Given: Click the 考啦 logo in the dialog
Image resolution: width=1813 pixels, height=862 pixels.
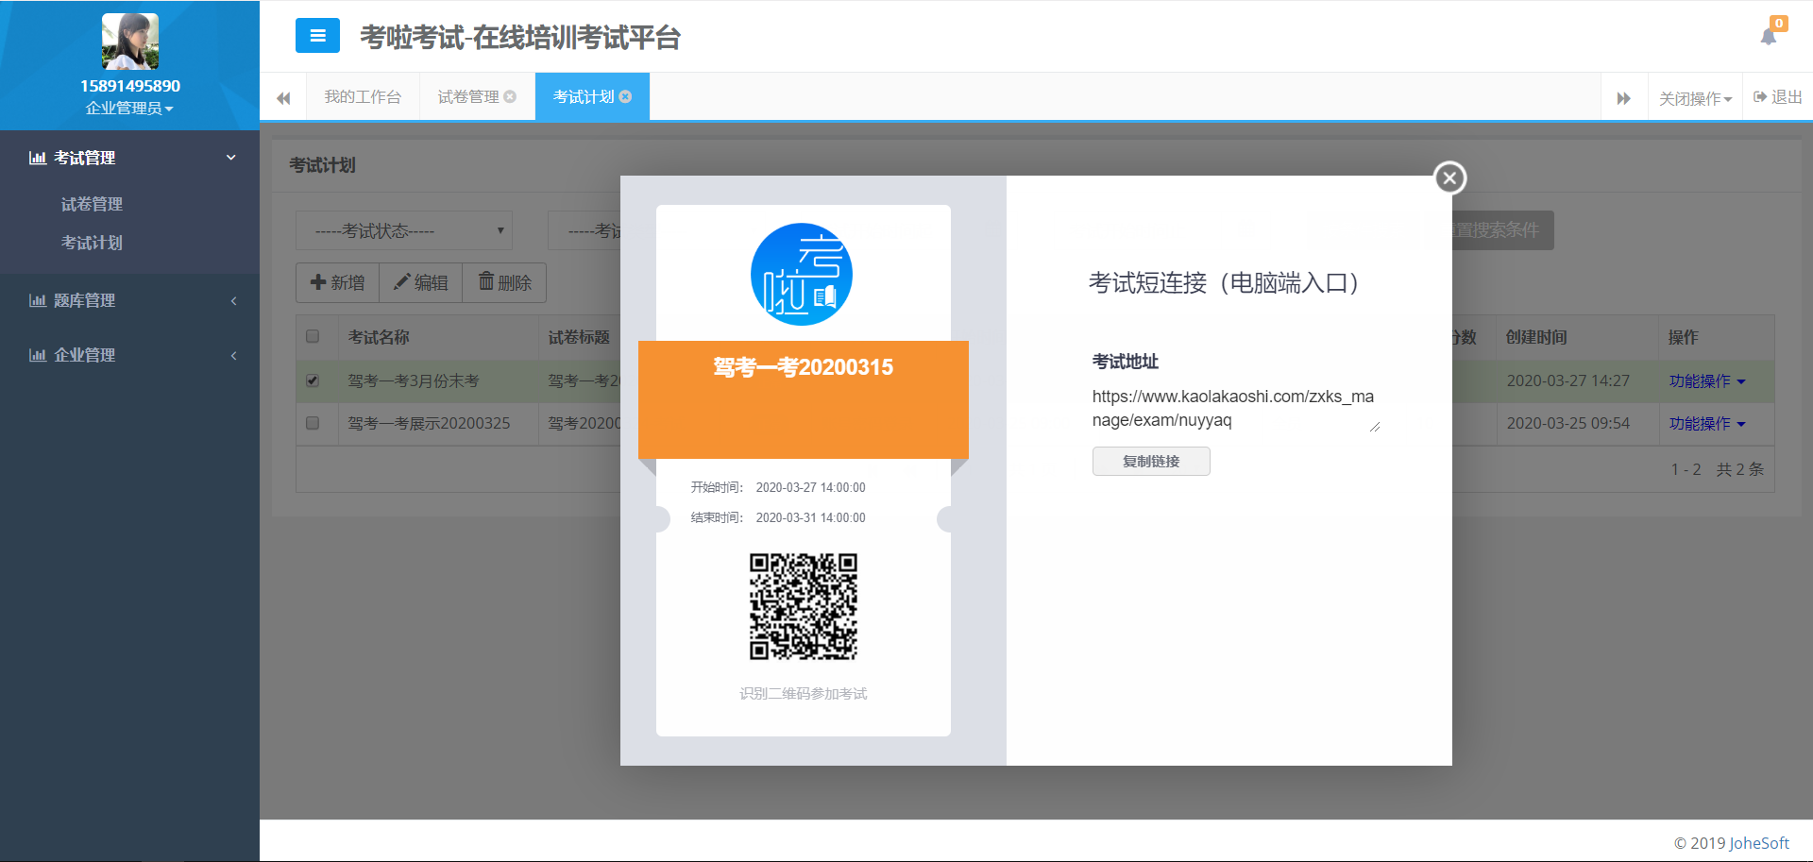Looking at the screenshot, I should pyautogui.click(x=802, y=275).
